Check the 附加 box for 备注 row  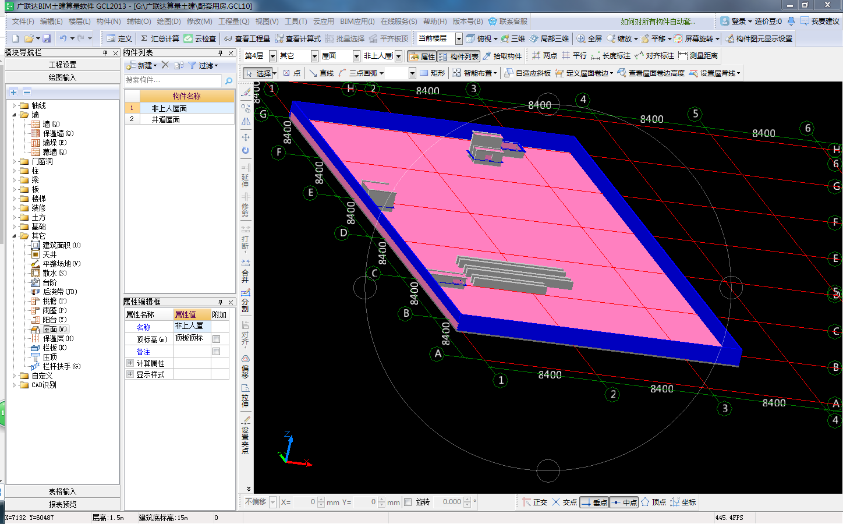click(217, 352)
